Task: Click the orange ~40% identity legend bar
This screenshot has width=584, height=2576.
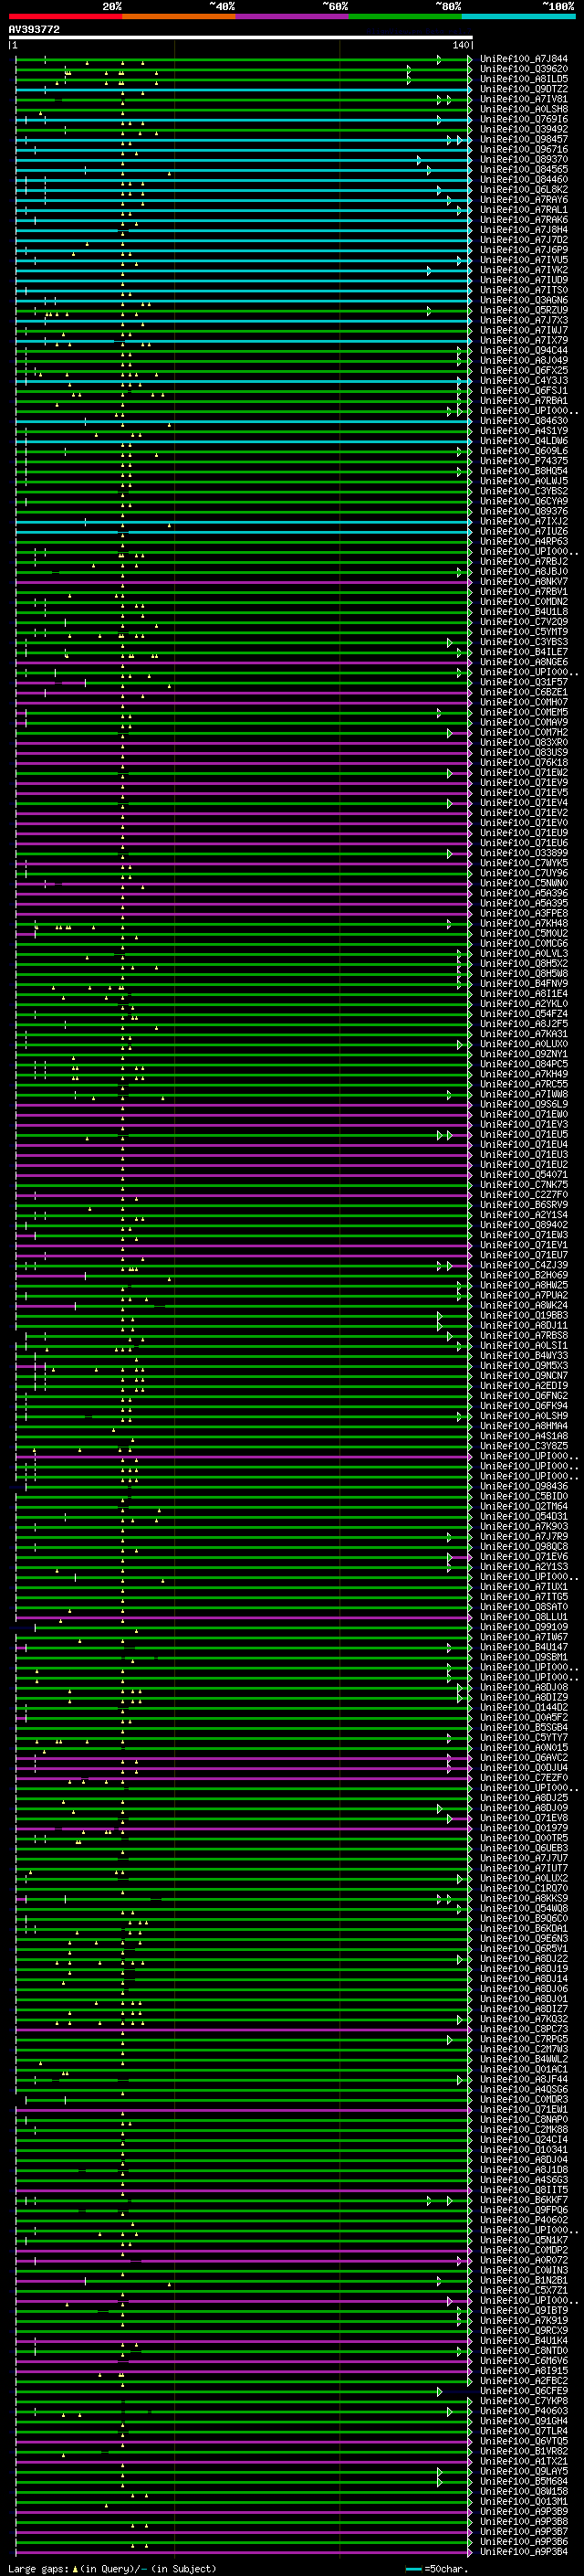Action: (179, 16)
